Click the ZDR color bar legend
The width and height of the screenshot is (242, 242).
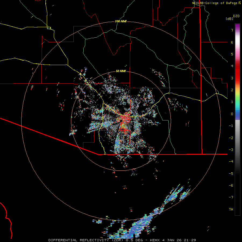237,119
